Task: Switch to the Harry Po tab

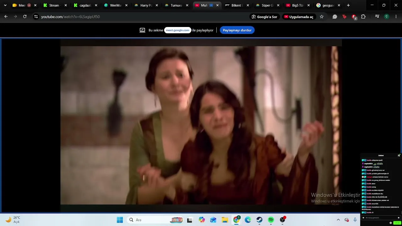Action: [x=146, y=5]
